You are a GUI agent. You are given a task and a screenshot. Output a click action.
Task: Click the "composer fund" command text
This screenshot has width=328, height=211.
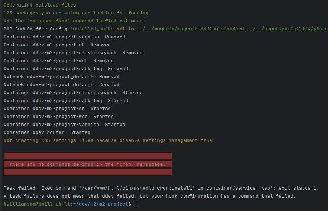click(x=48, y=21)
